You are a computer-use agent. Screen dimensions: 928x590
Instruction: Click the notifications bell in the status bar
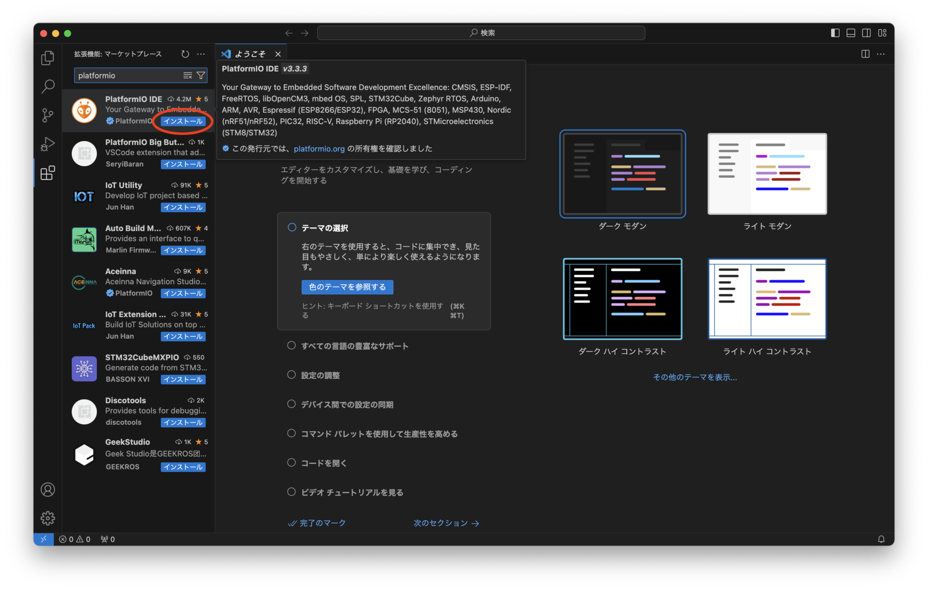[881, 539]
